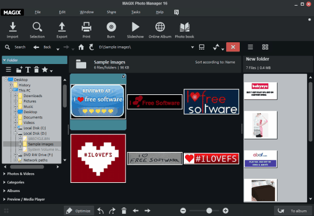Select the pixel heart #ILOVEFS thumbnail

point(98,158)
